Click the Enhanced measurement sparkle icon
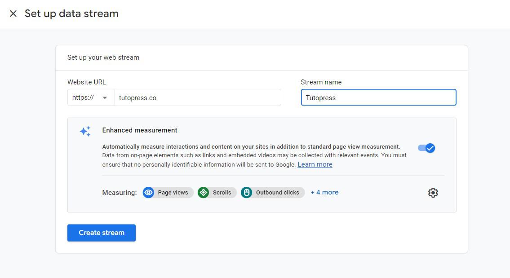This screenshot has width=510, height=278. click(x=84, y=131)
